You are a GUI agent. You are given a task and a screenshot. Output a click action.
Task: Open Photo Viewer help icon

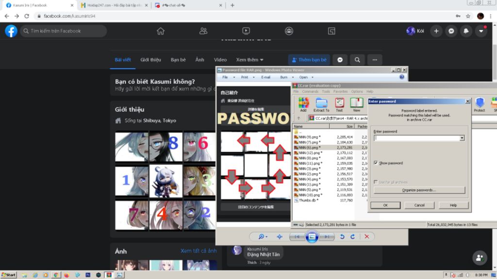tap(401, 77)
